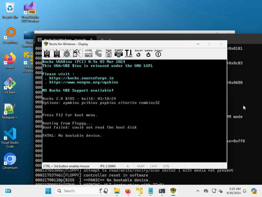Open the Chromium desktop icon
This screenshot has width=262, height=197.
point(10,161)
